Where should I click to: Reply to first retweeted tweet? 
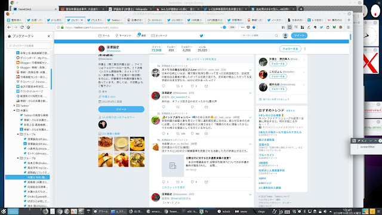164,86
